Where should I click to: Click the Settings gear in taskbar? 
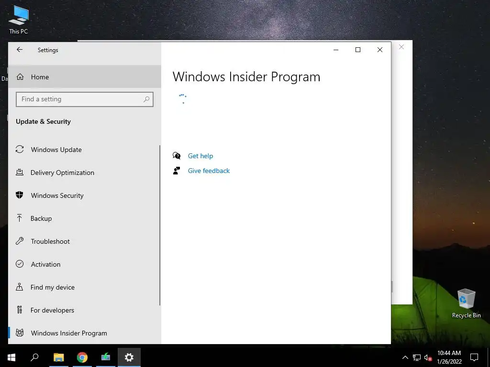(x=129, y=357)
